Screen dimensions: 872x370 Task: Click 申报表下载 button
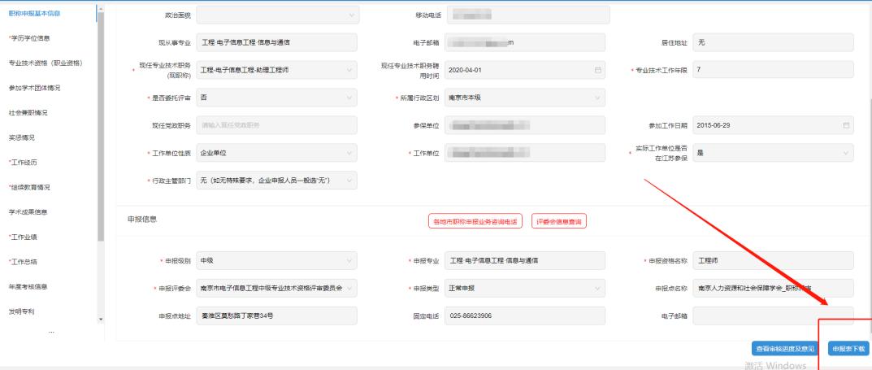[x=848, y=349]
